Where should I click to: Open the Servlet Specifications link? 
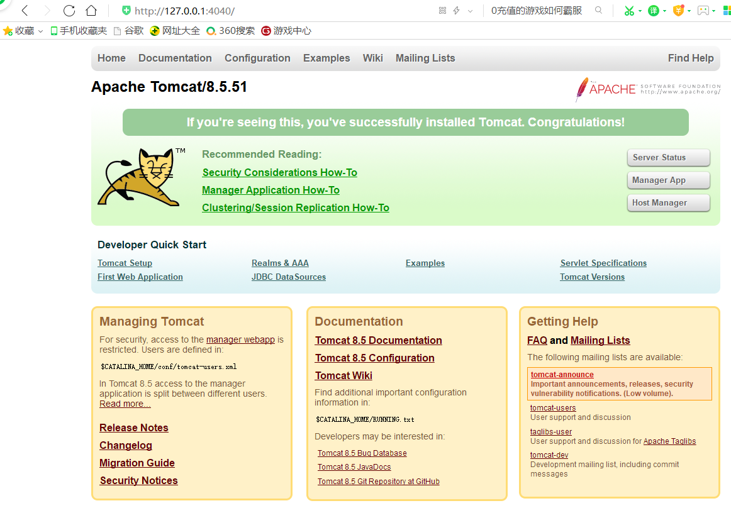[603, 263]
